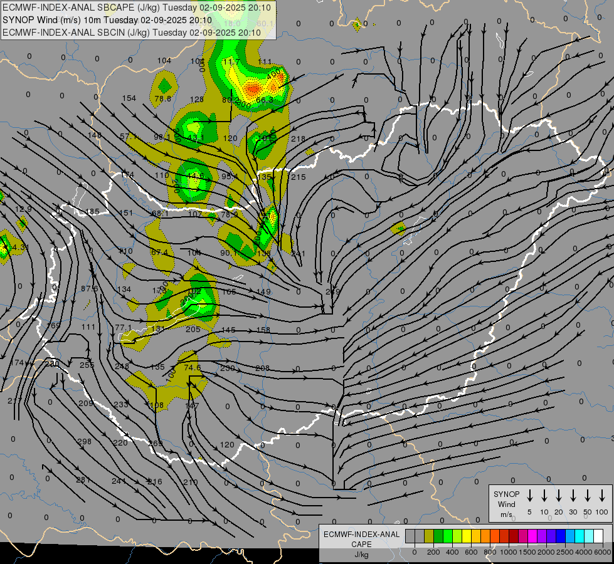Click the 20 m/s wind arrow in legend
This screenshot has width=614, height=564.
pyautogui.click(x=559, y=496)
